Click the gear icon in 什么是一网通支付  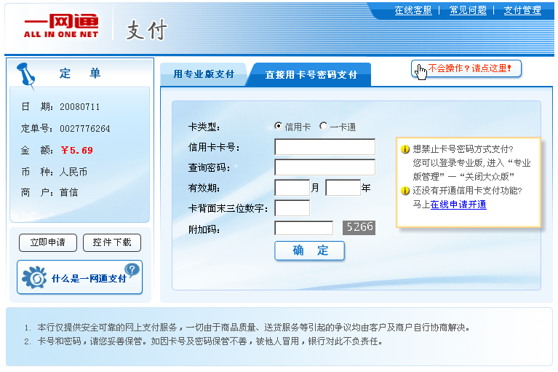coord(34,277)
